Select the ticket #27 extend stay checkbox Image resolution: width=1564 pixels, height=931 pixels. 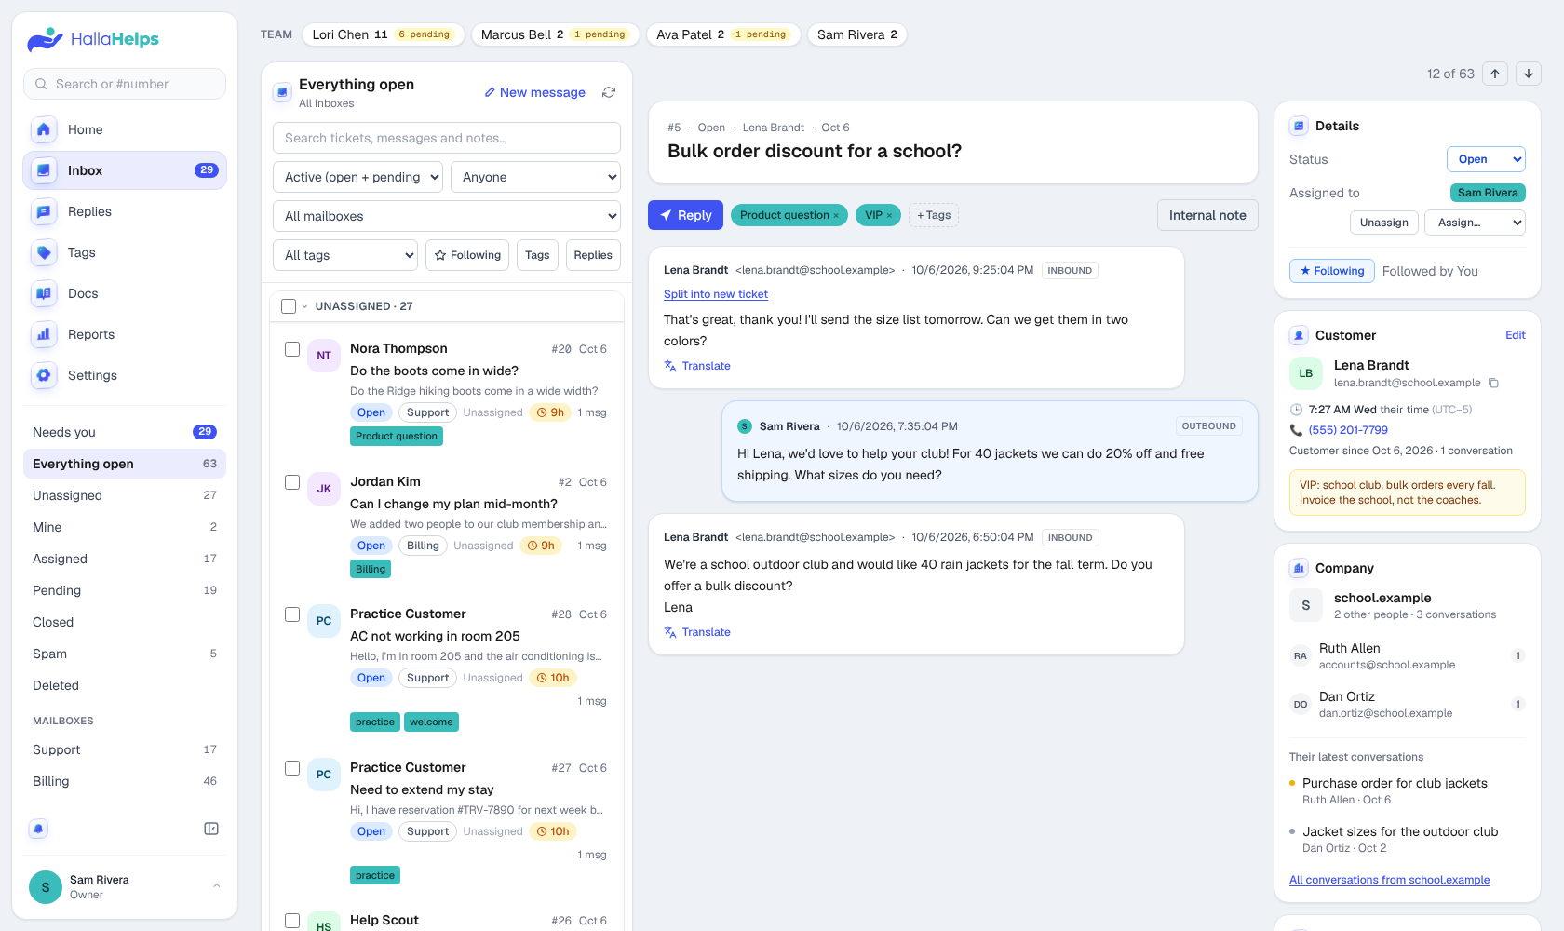point(292,768)
